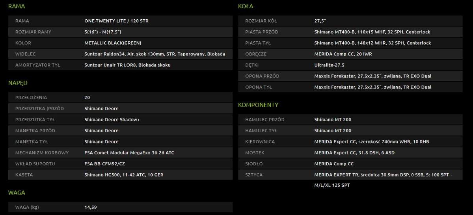Click the RAMA section heading
This screenshot has width=473, height=215.
17,6
